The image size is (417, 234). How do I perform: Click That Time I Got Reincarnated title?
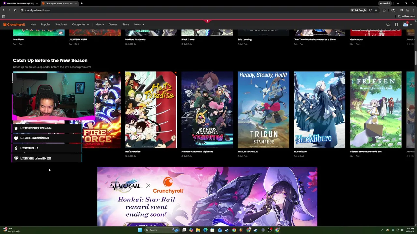pos(315,40)
